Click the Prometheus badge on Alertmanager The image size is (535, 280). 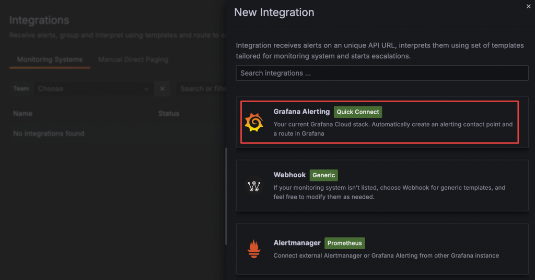point(345,243)
